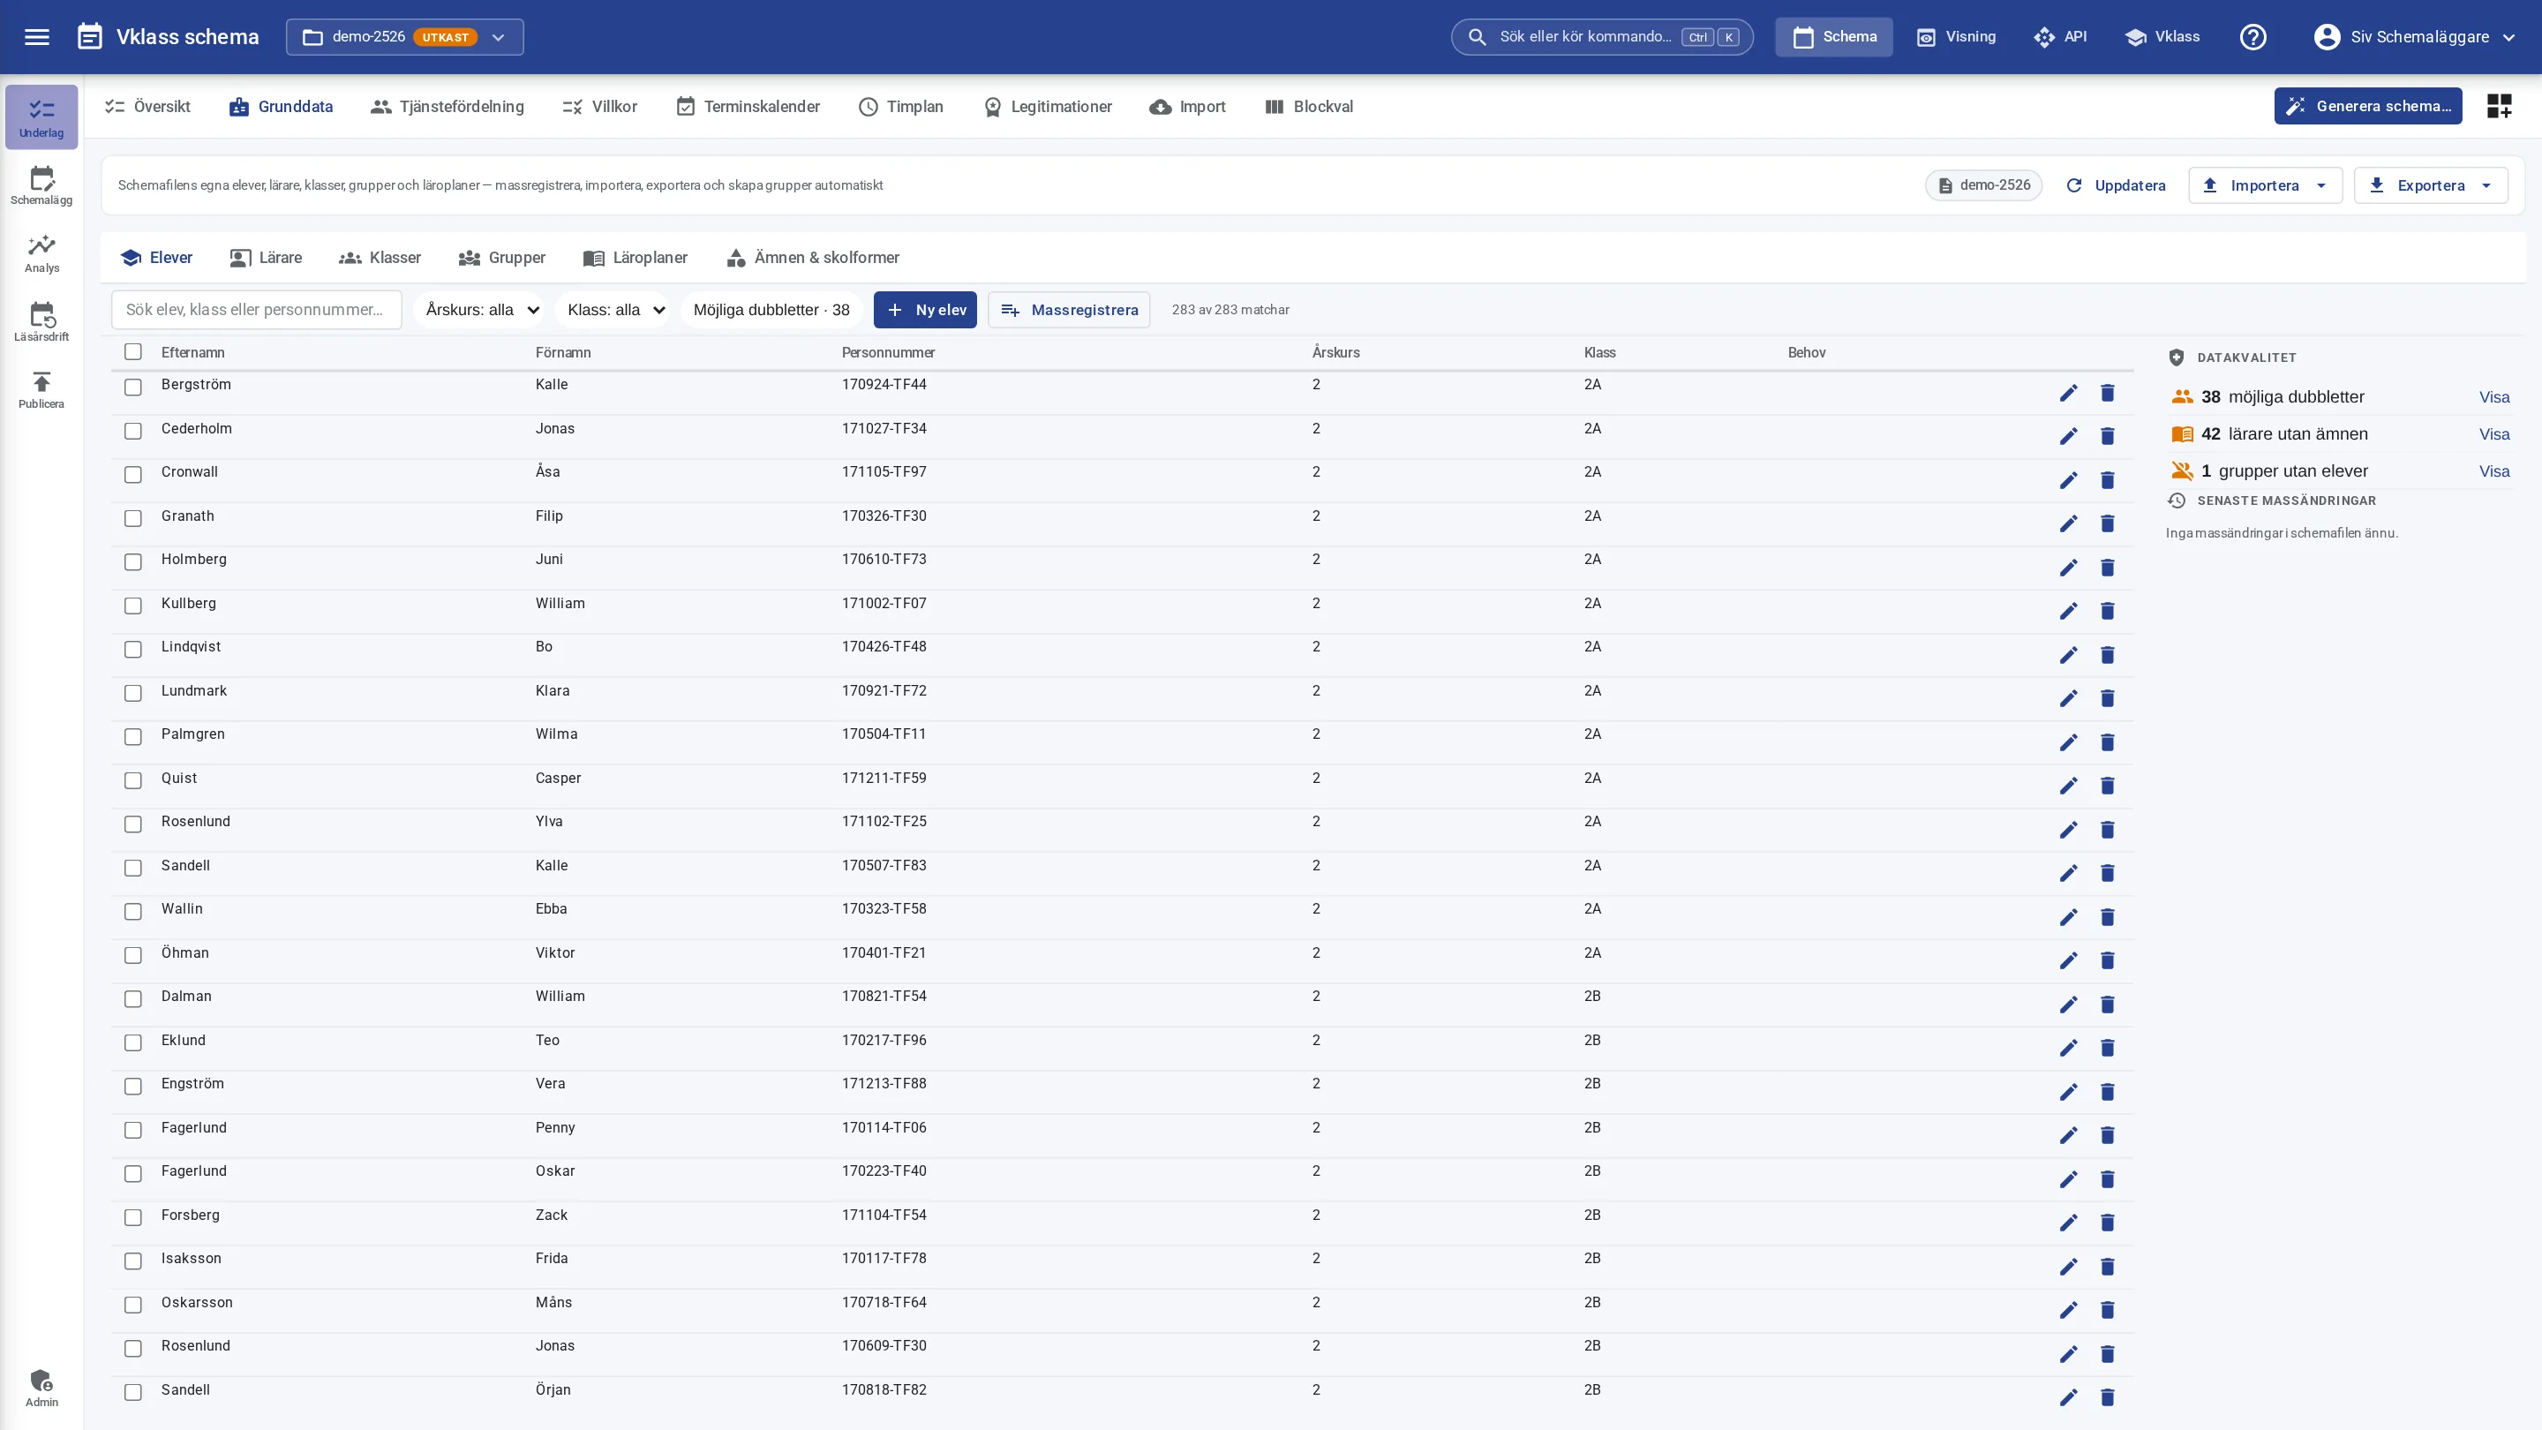Open the Schemalägg sidebar section
The width and height of the screenshot is (2542, 1430).
point(41,185)
